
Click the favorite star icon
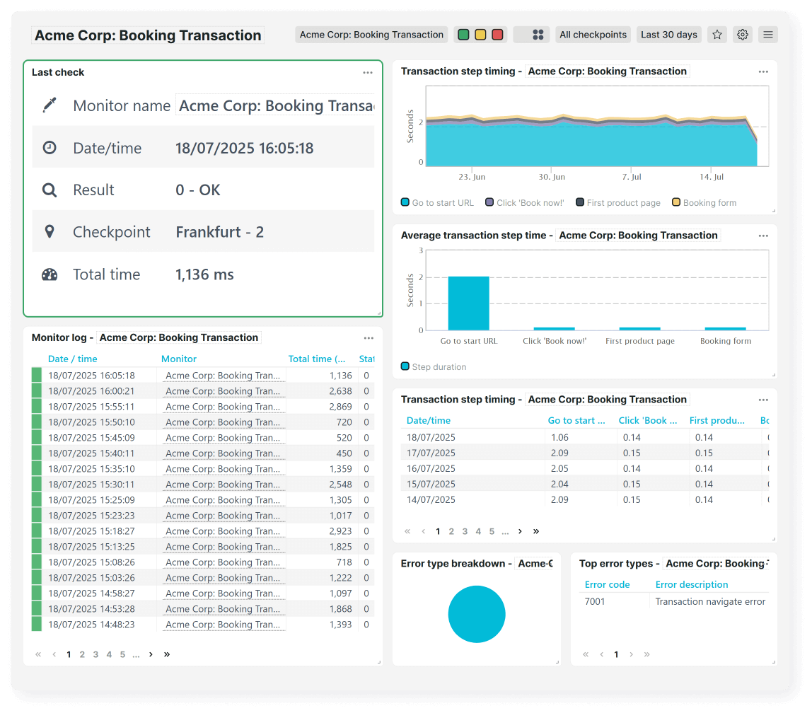click(x=717, y=35)
